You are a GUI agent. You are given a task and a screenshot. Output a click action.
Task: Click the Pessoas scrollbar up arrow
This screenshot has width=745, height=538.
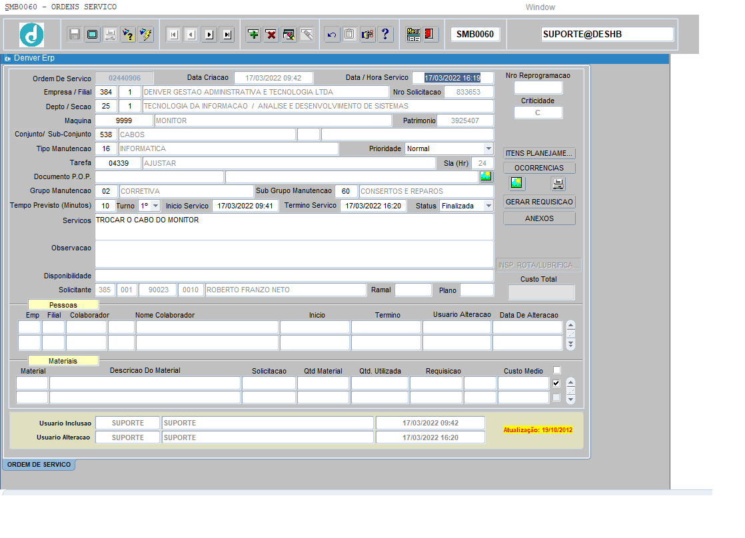click(x=570, y=326)
